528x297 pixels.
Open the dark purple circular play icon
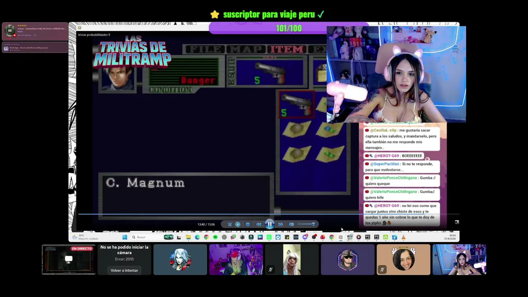click(x=358, y=237)
